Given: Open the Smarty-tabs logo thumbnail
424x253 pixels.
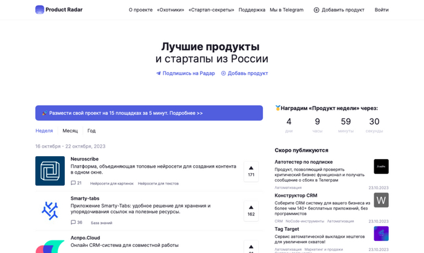Looking at the screenshot, I should 50,210.
